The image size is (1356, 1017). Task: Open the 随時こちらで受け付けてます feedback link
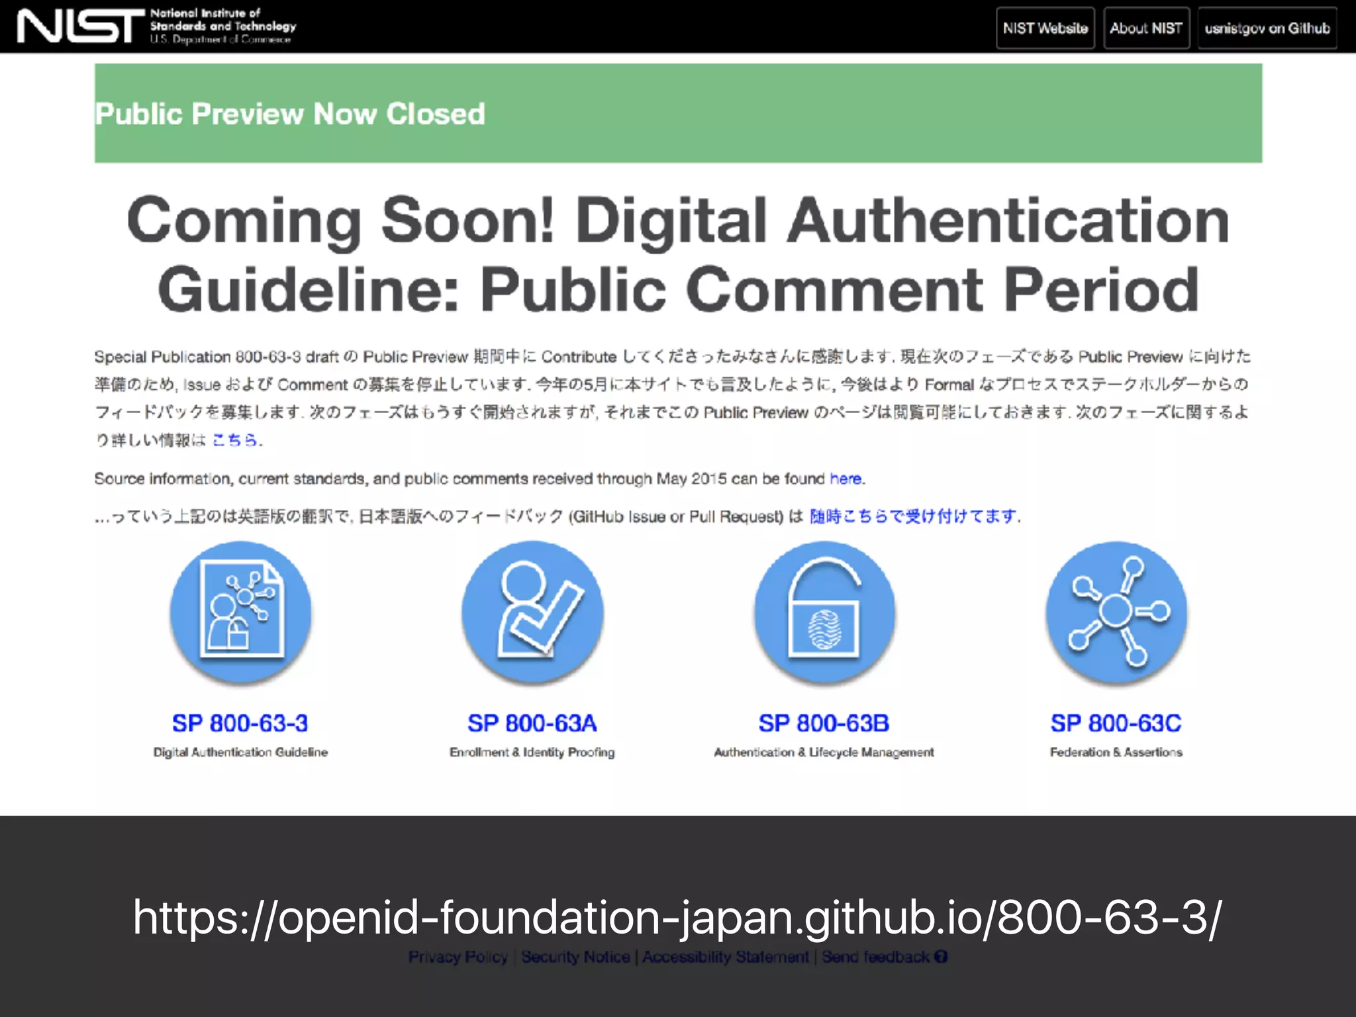tap(914, 516)
